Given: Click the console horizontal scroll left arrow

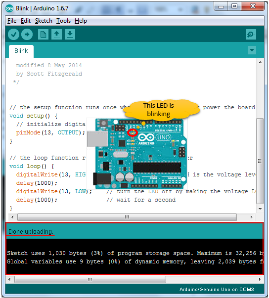Looking at the screenshot, I should pyautogui.click(x=9, y=279).
